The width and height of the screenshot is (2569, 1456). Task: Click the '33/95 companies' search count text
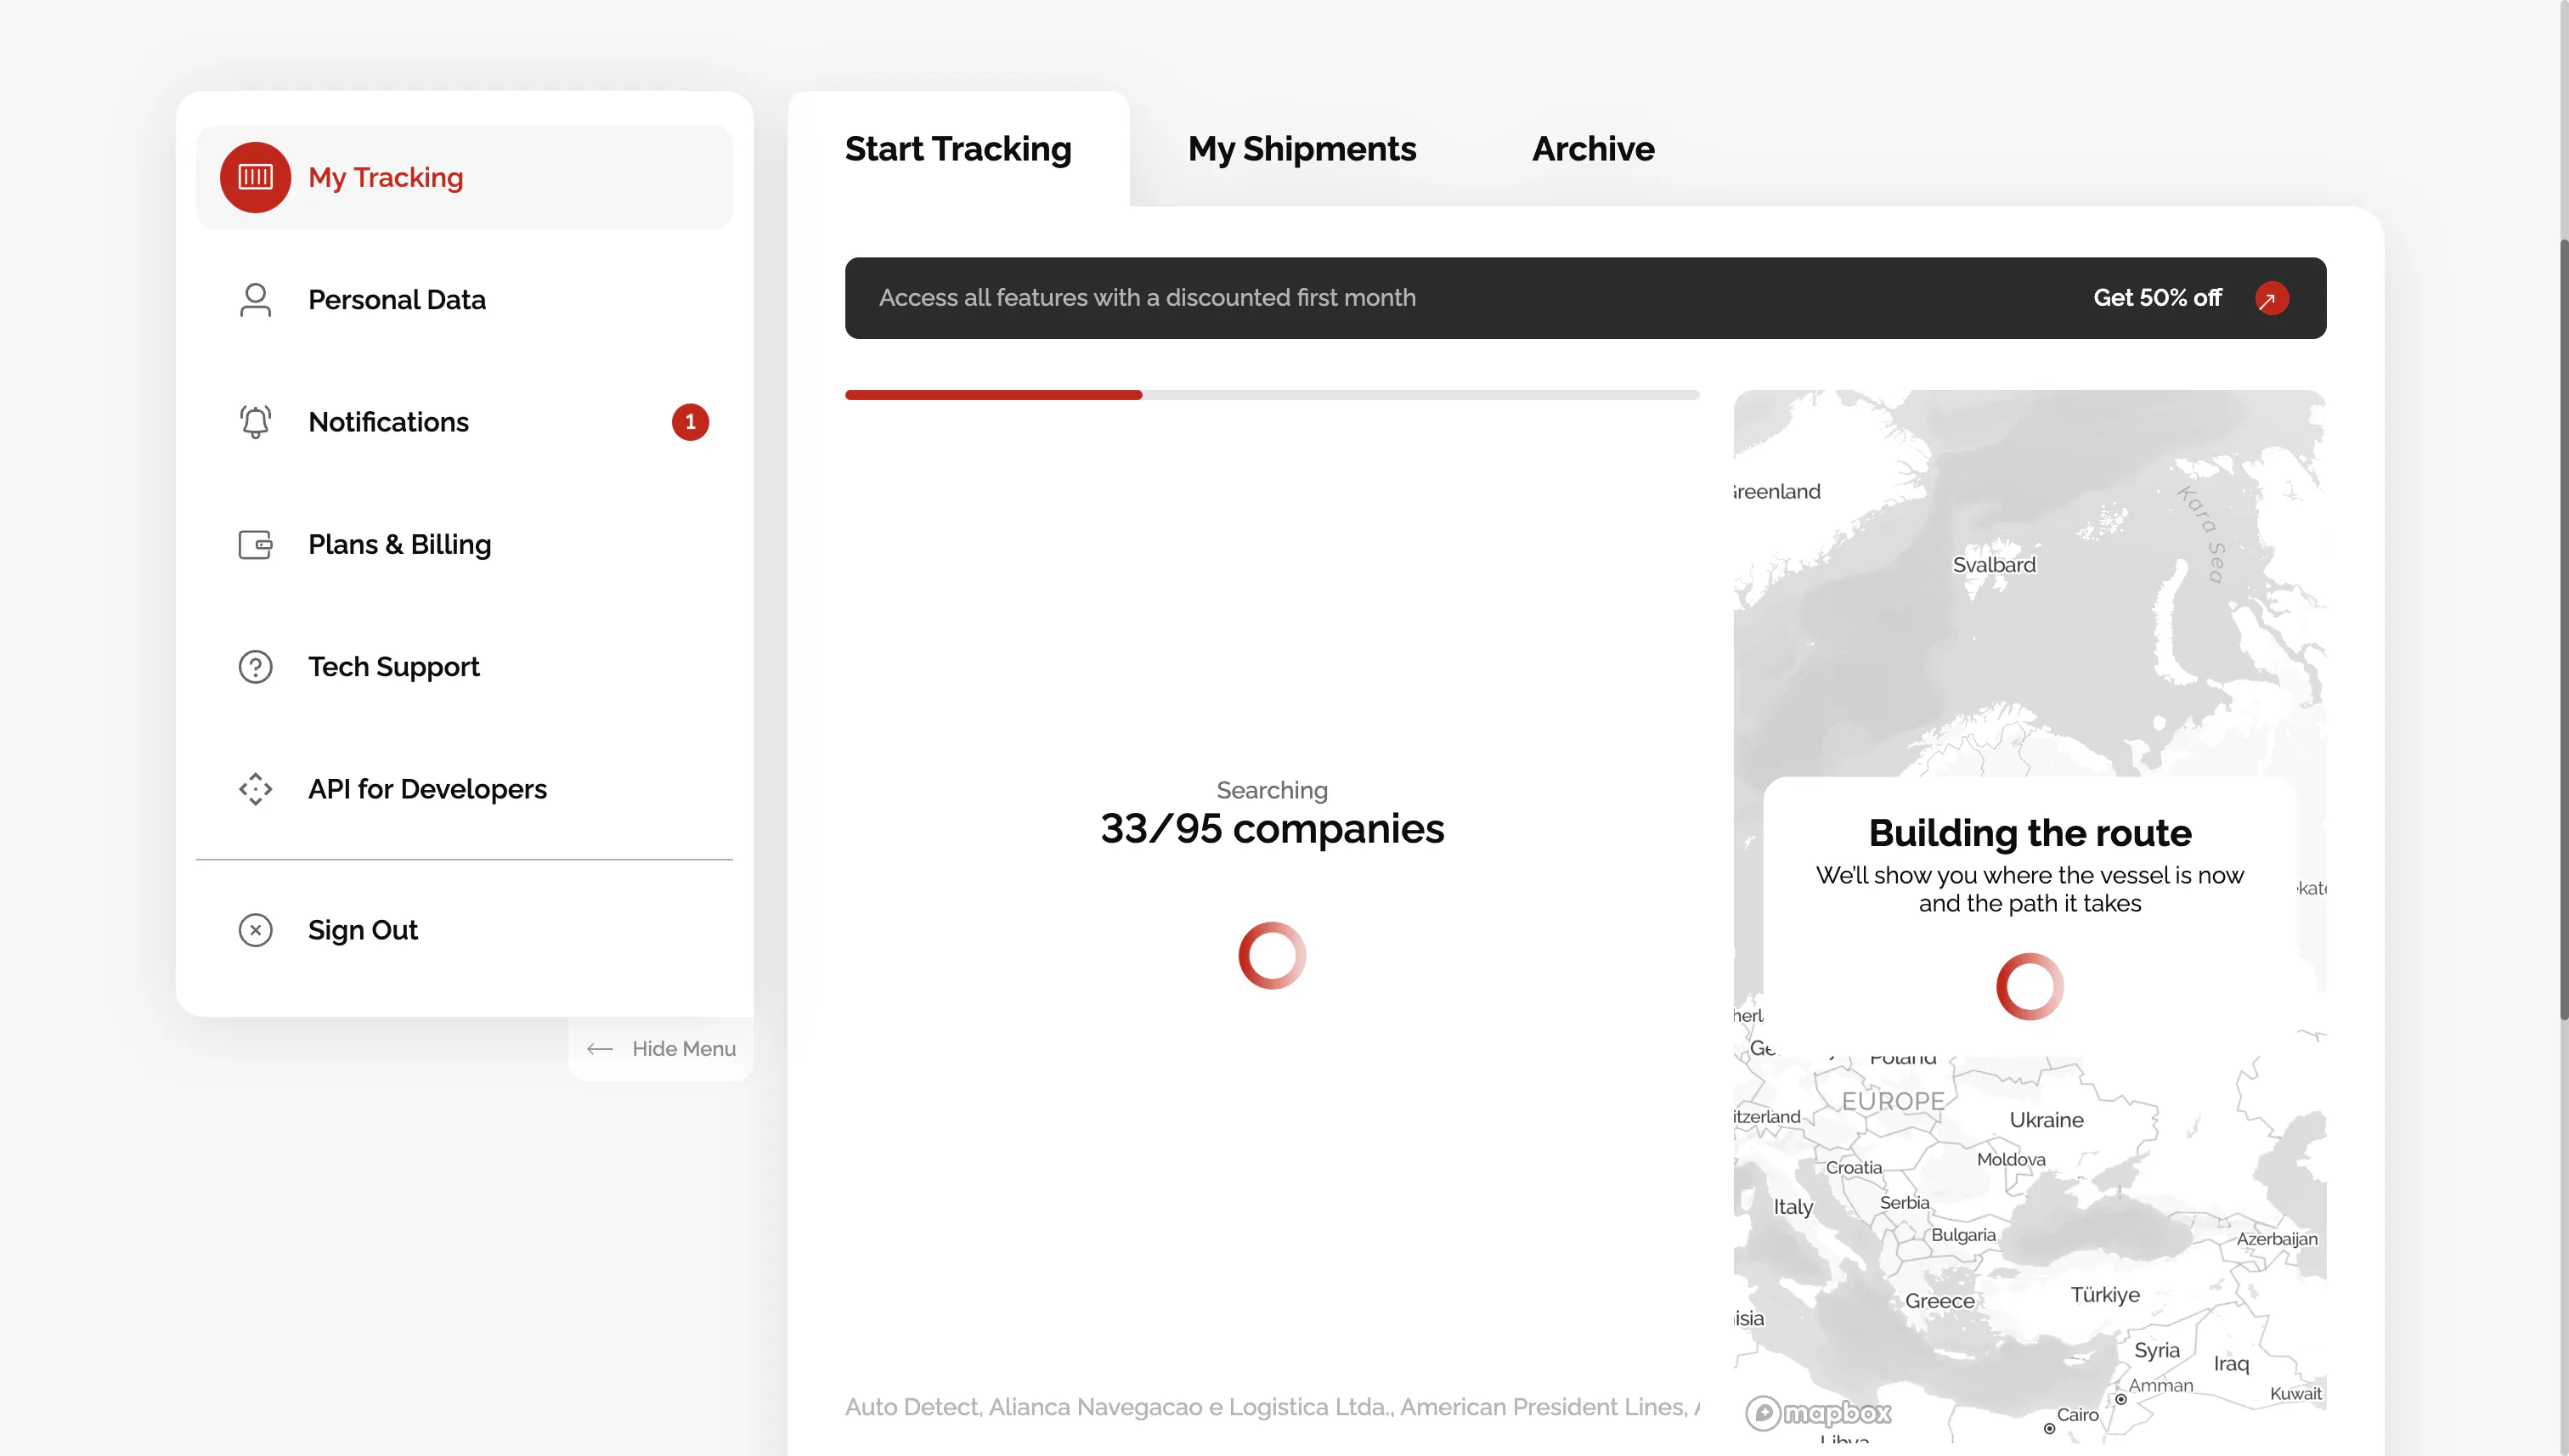(1272, 829)
